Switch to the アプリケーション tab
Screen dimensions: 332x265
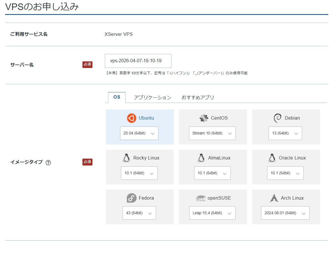pyautogui.click(x=153, y=98)
